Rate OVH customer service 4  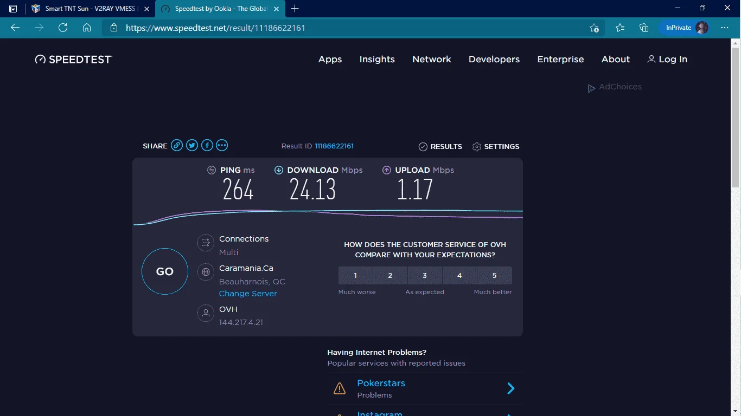459,275
